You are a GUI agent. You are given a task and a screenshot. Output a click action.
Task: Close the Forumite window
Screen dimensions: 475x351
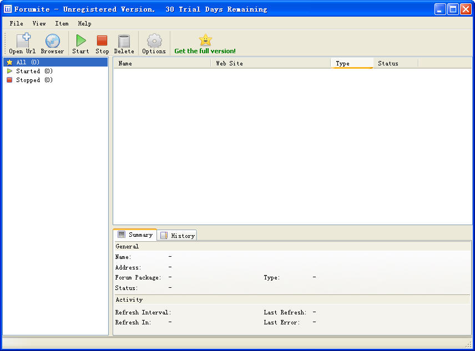pos(466,9)
